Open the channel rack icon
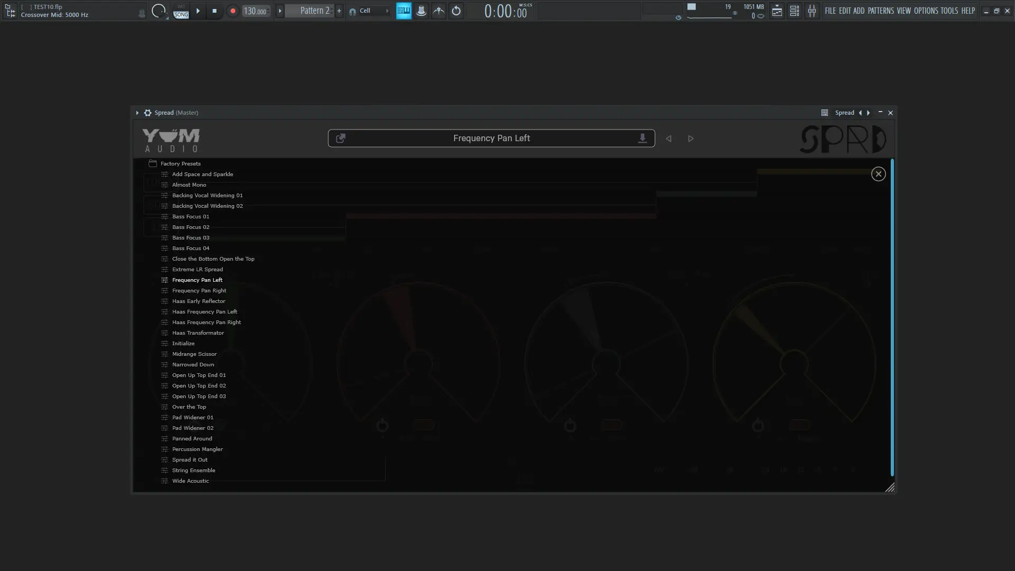The height and width of the screenshot is (571, 1015). (794, 11)
